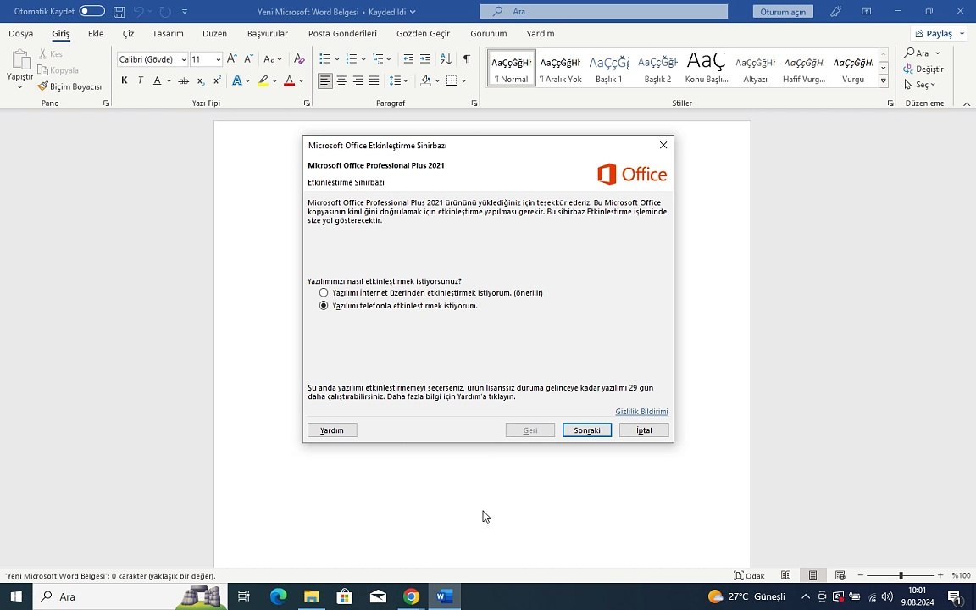Image resolution: width=976 pixels, height=610 pixels.
Task: Click the Odak focus mode button
Action: (750, 576)
